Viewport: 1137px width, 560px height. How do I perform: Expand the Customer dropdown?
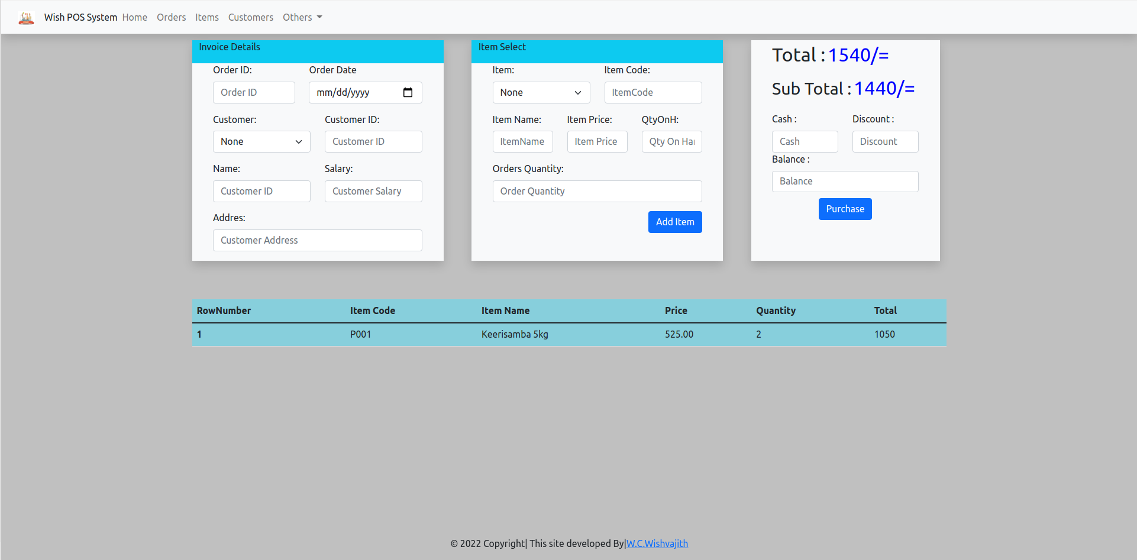(261, 142)
